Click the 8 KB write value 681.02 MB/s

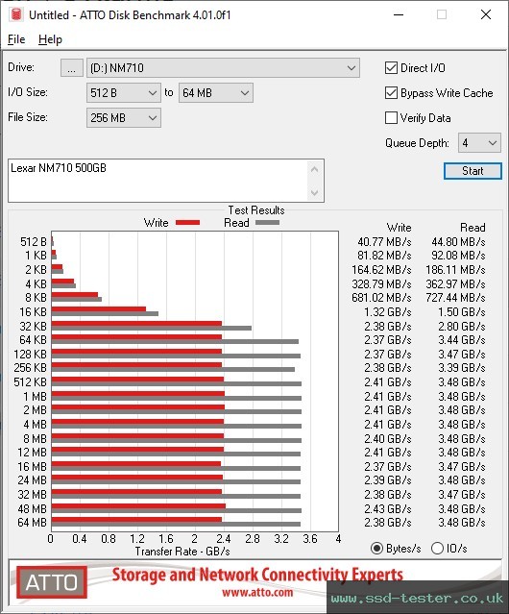(381, 298)
